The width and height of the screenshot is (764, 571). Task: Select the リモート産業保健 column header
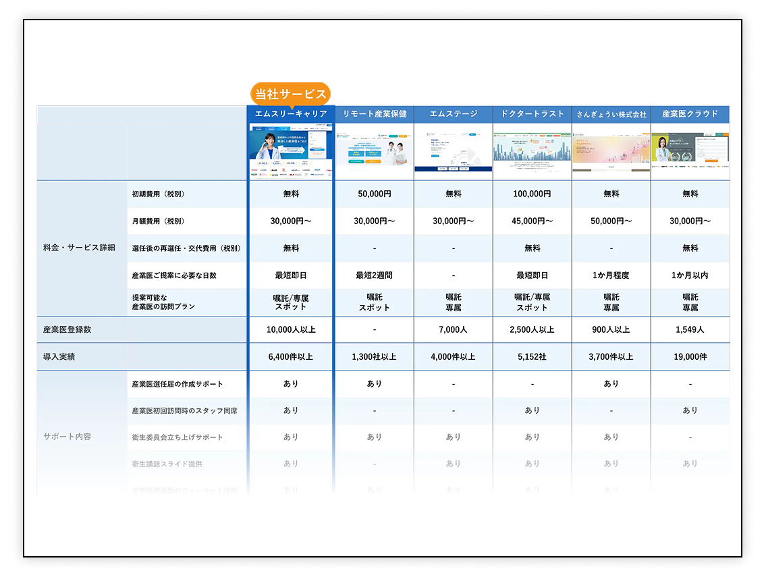point(374,114)
